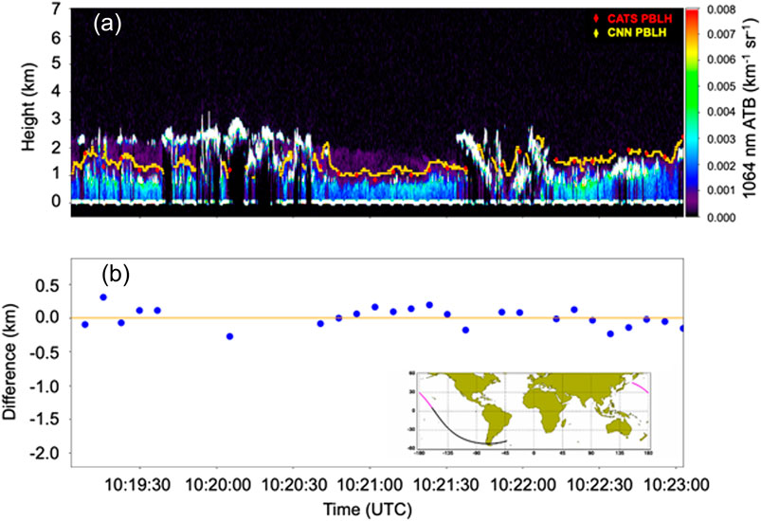Image resolution: width=761 pixels, height=521 pixels.
Task: Click height tick label 4
Action: pos(57,91)
